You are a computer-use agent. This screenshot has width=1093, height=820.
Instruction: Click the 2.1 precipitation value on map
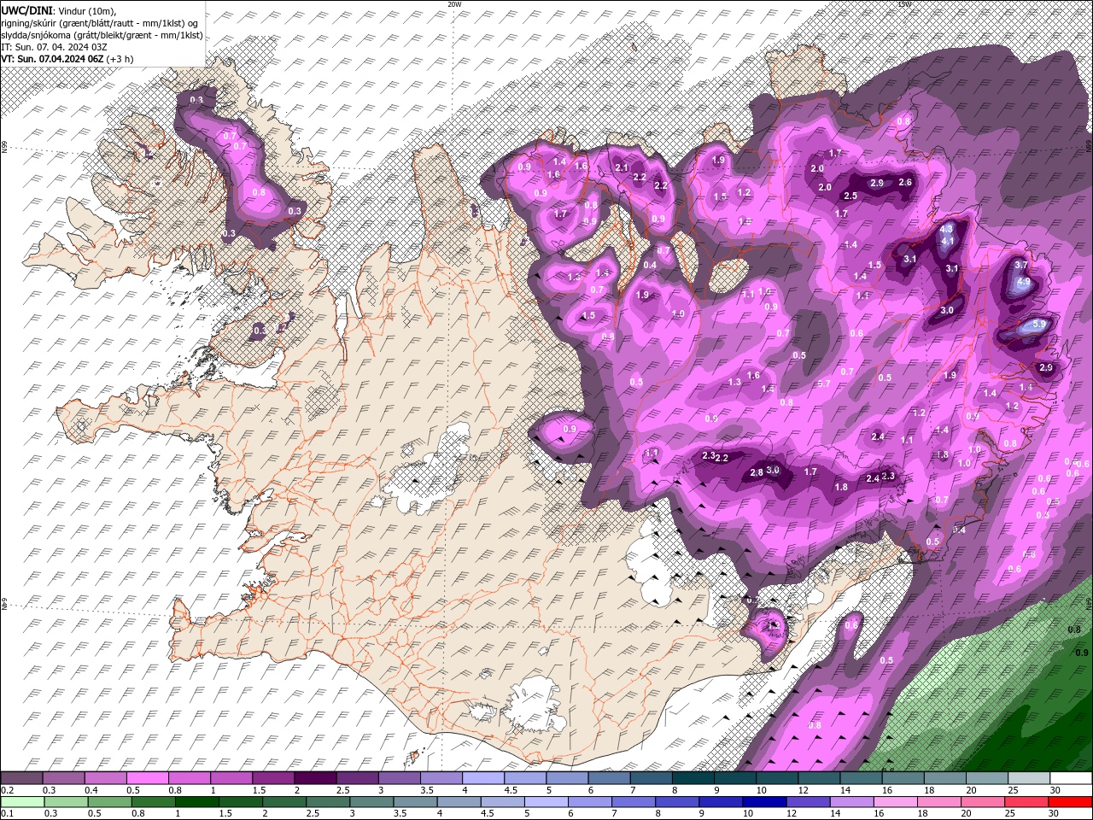622,167
